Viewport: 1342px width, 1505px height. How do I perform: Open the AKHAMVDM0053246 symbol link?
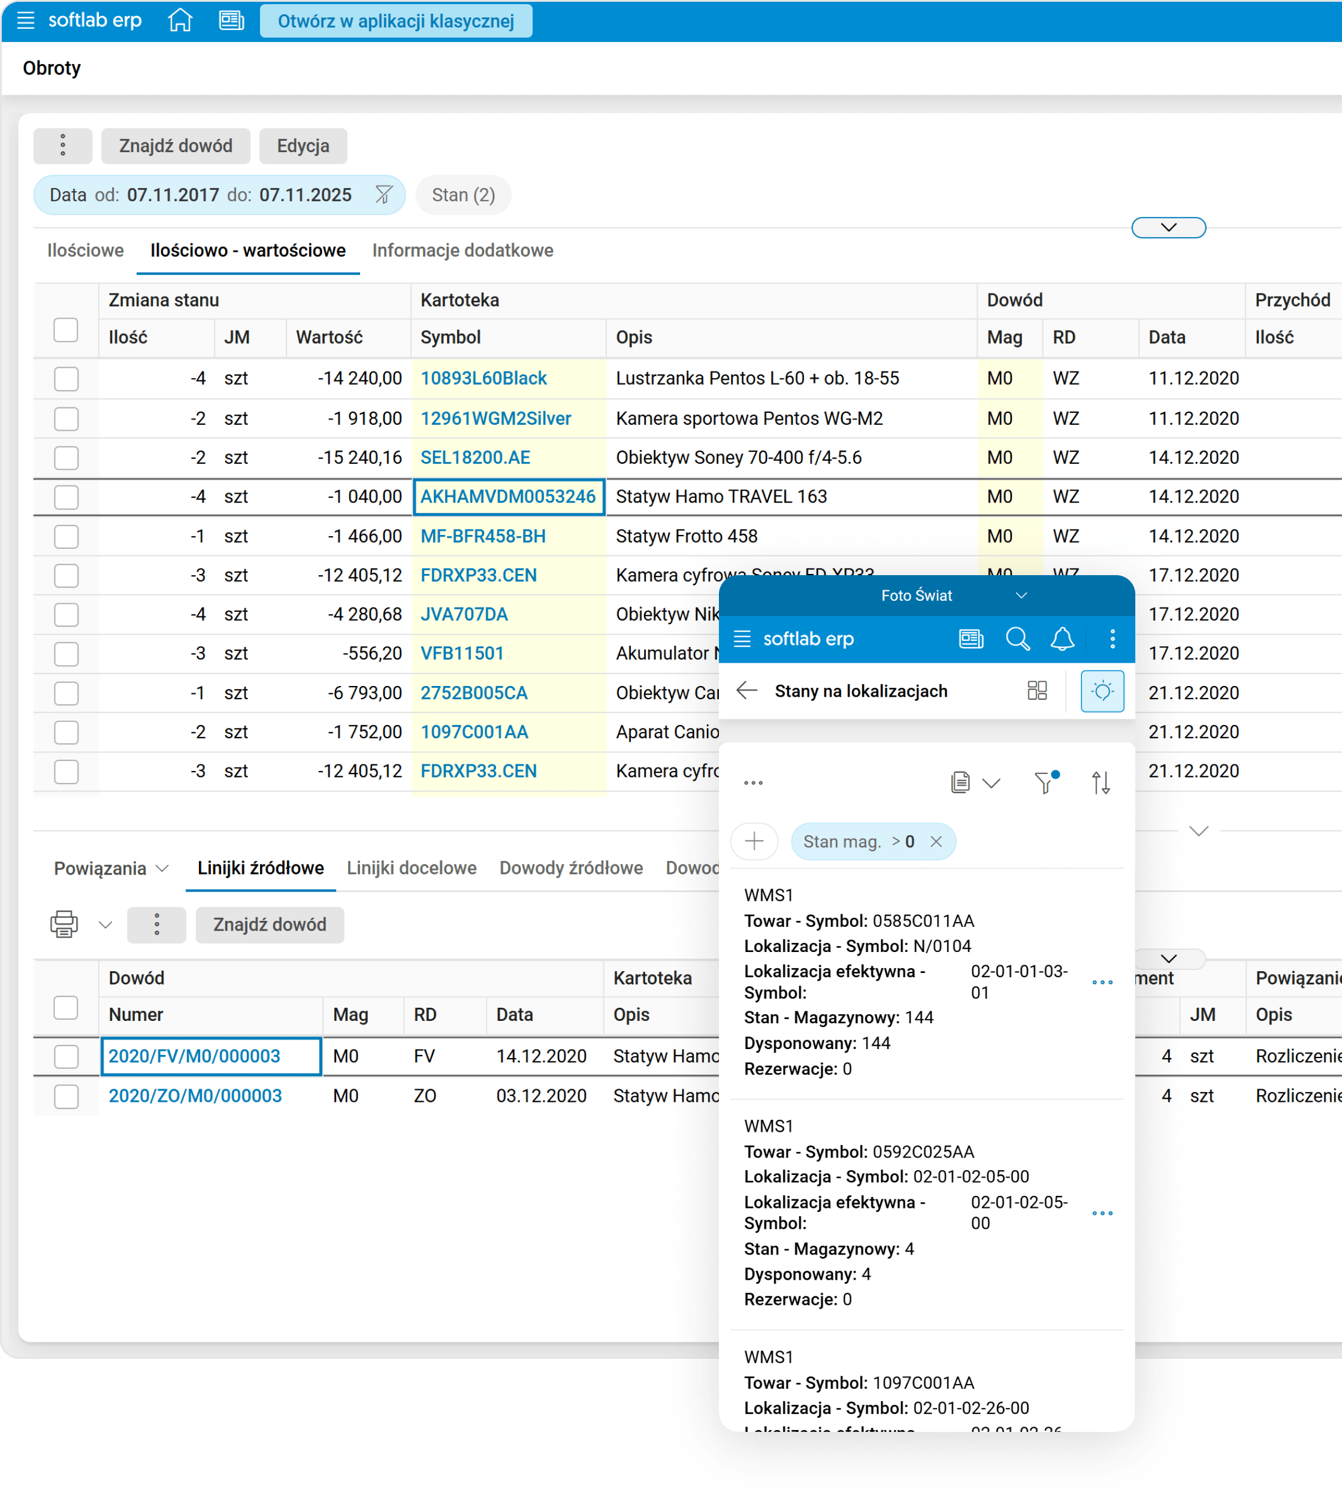click(x=507, y=497)
